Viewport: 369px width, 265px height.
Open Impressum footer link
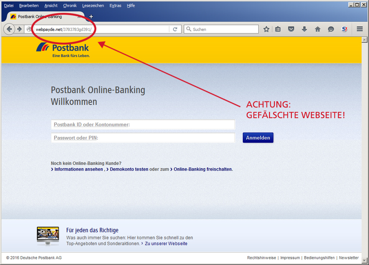290,258
